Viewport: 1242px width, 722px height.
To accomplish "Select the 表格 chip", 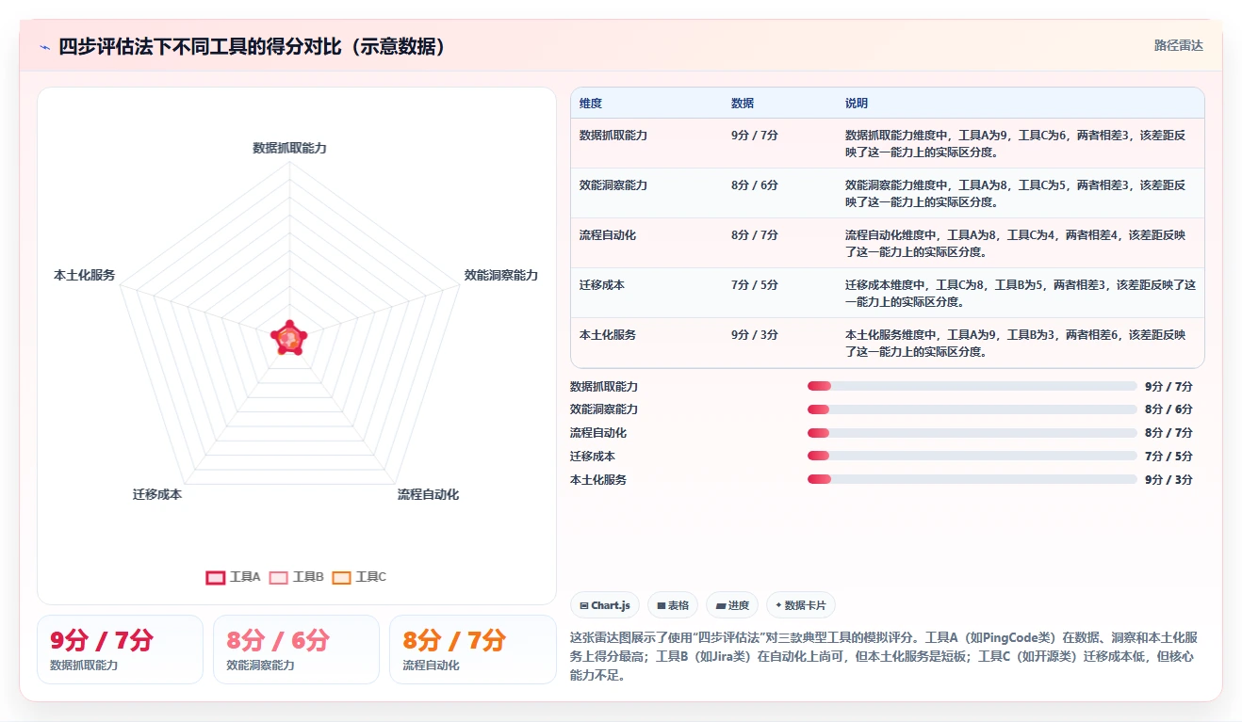I will [673, 605].
